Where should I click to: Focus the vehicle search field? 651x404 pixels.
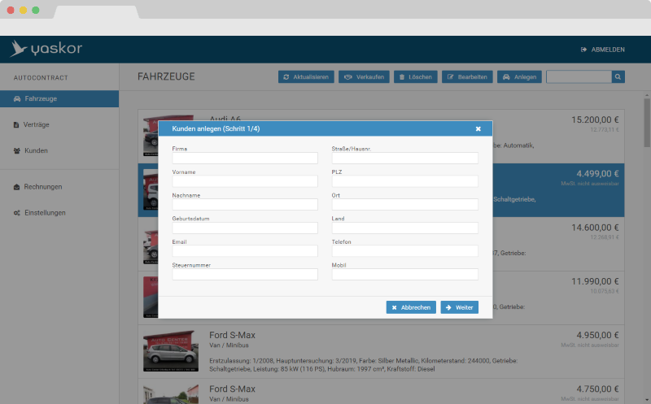579,76
